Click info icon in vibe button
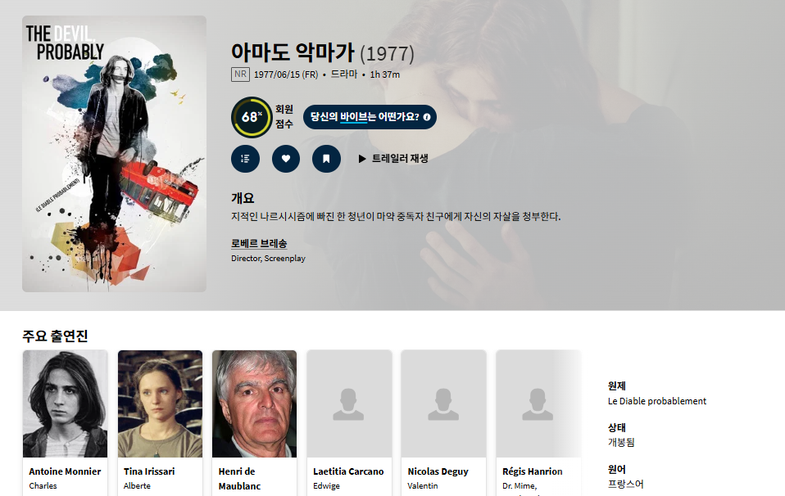The image size is (785, 496). [427, 117]
